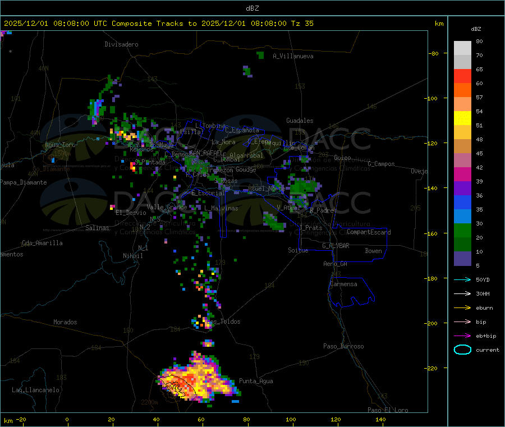Click the El_Desvio map label
The height and width of the screenshot is (427, 505).
pyautogui.click(x=131, y=213)
